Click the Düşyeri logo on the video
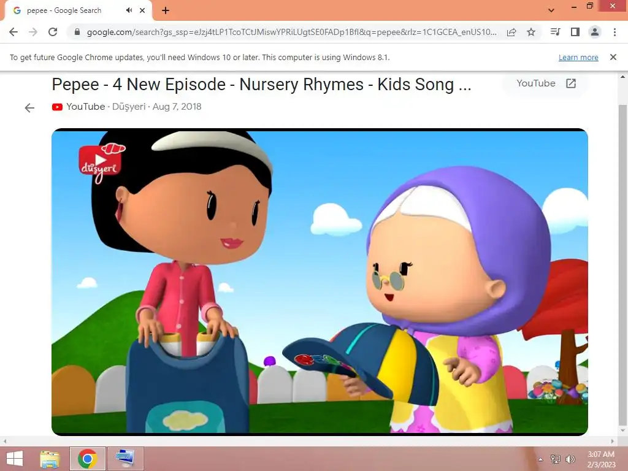The image size is (628, 471). [101, 163]
